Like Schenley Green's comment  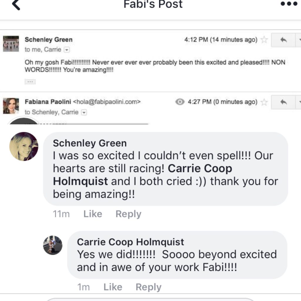(93, 214)
